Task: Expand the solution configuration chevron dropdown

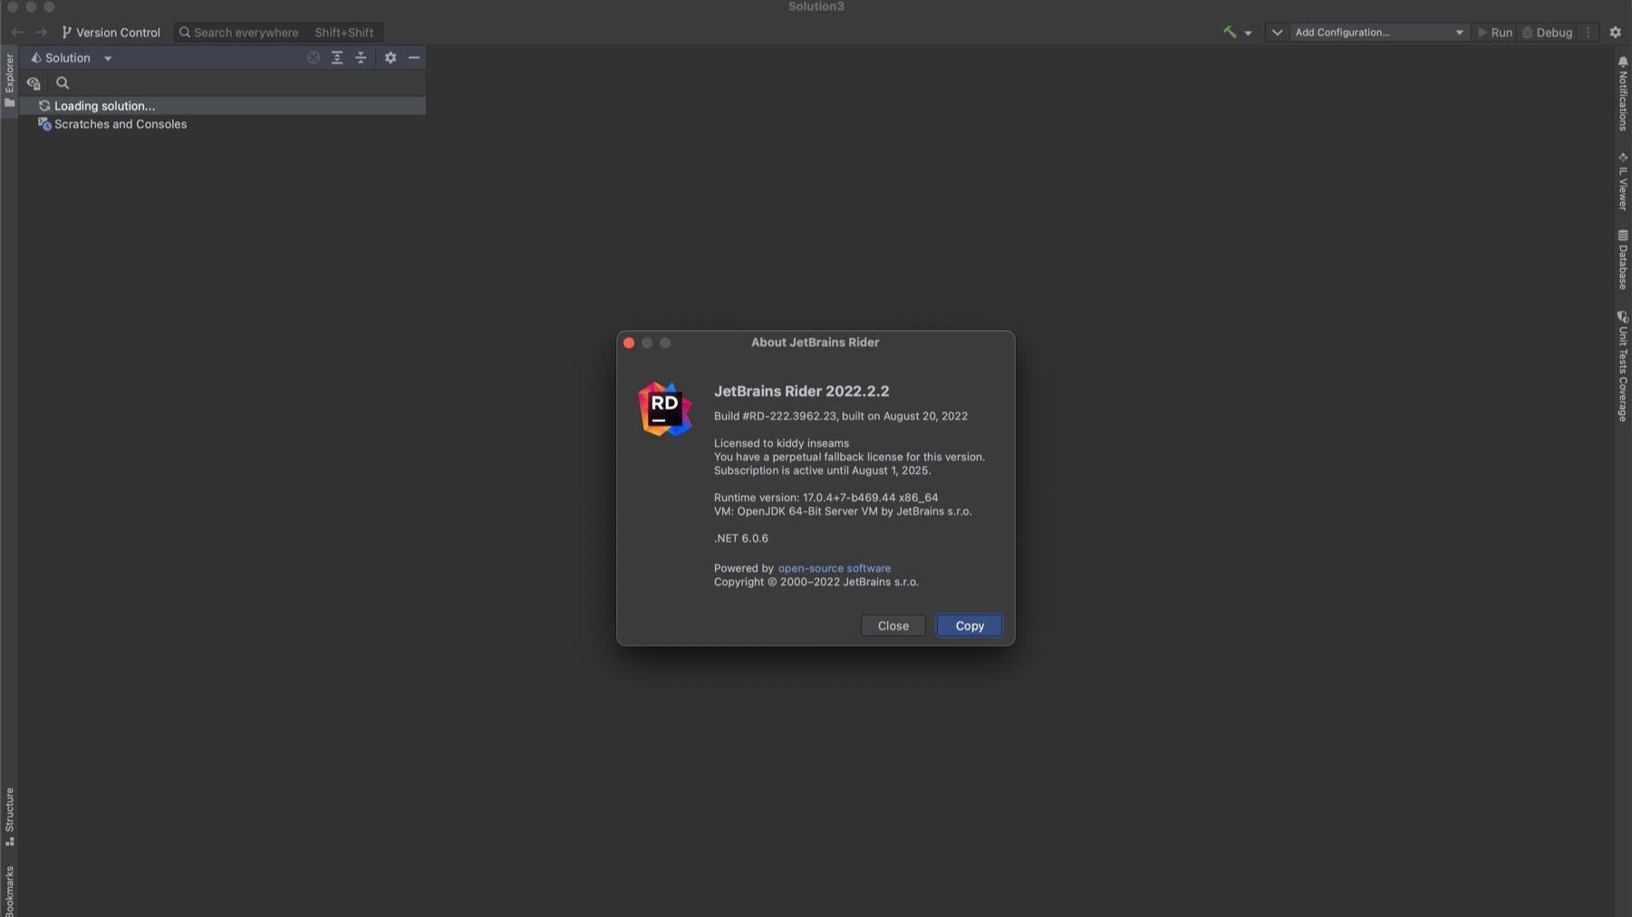Action: point(1277,33)
